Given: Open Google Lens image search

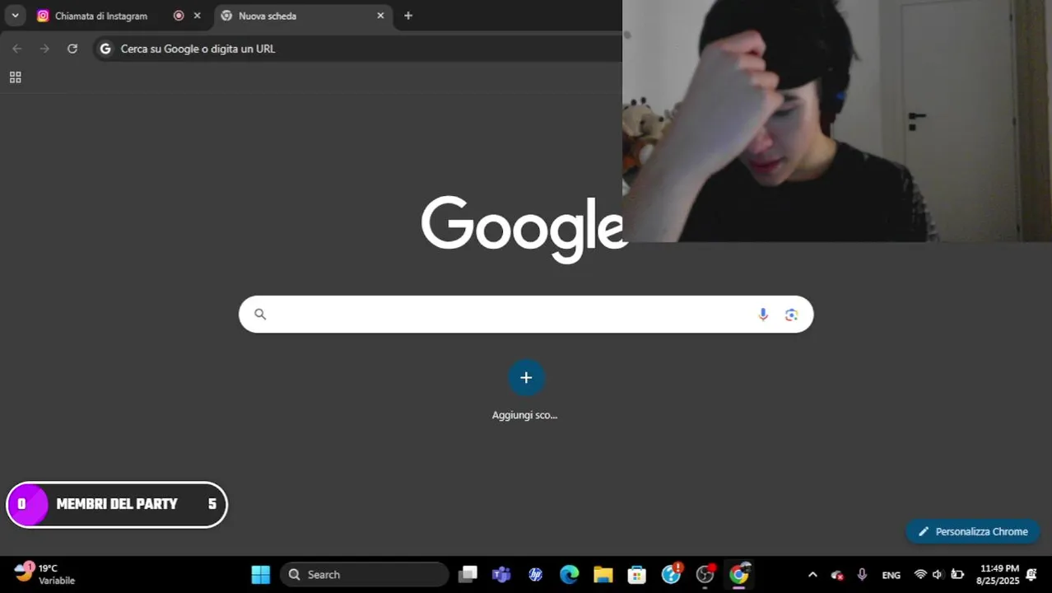Looking at the screenshot, I should tap(791, 314).
